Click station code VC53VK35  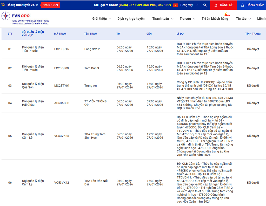(x=62, y=136)
